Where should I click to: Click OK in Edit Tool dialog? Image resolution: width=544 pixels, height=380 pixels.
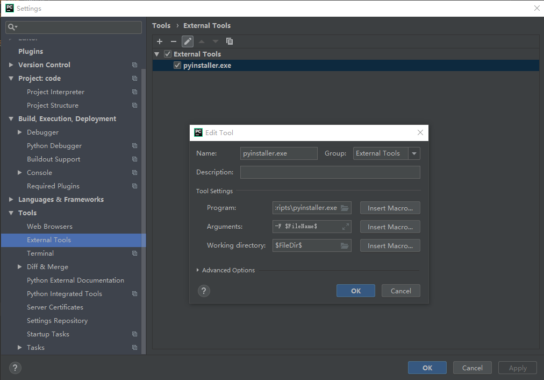coord(356,291)
